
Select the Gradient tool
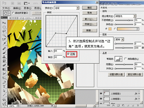pyautogui.click(x=4, y=69)
